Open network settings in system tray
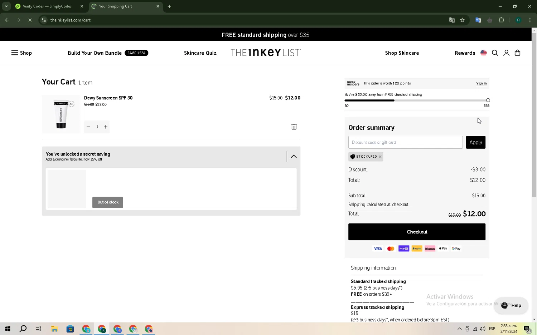Viewport: 537px width, 335px height. click(x=475, y=329)
